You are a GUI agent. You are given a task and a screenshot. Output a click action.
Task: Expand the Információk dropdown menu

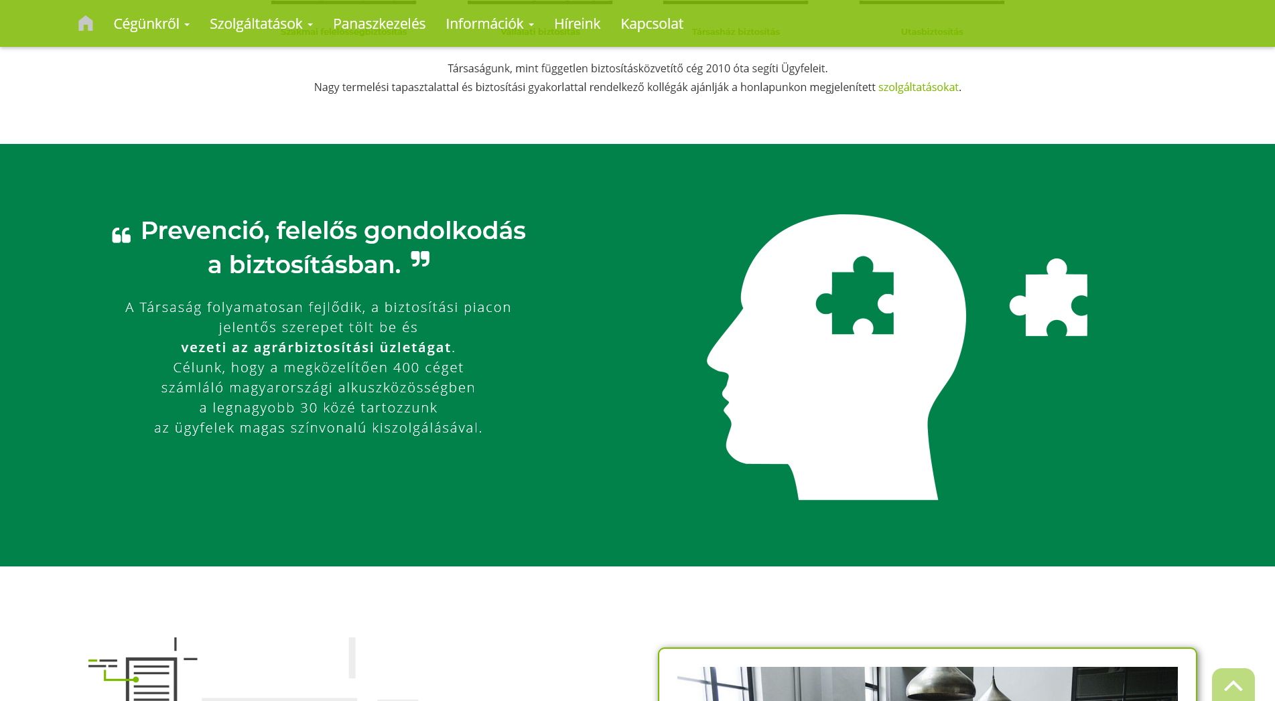(x=490, y=23)
